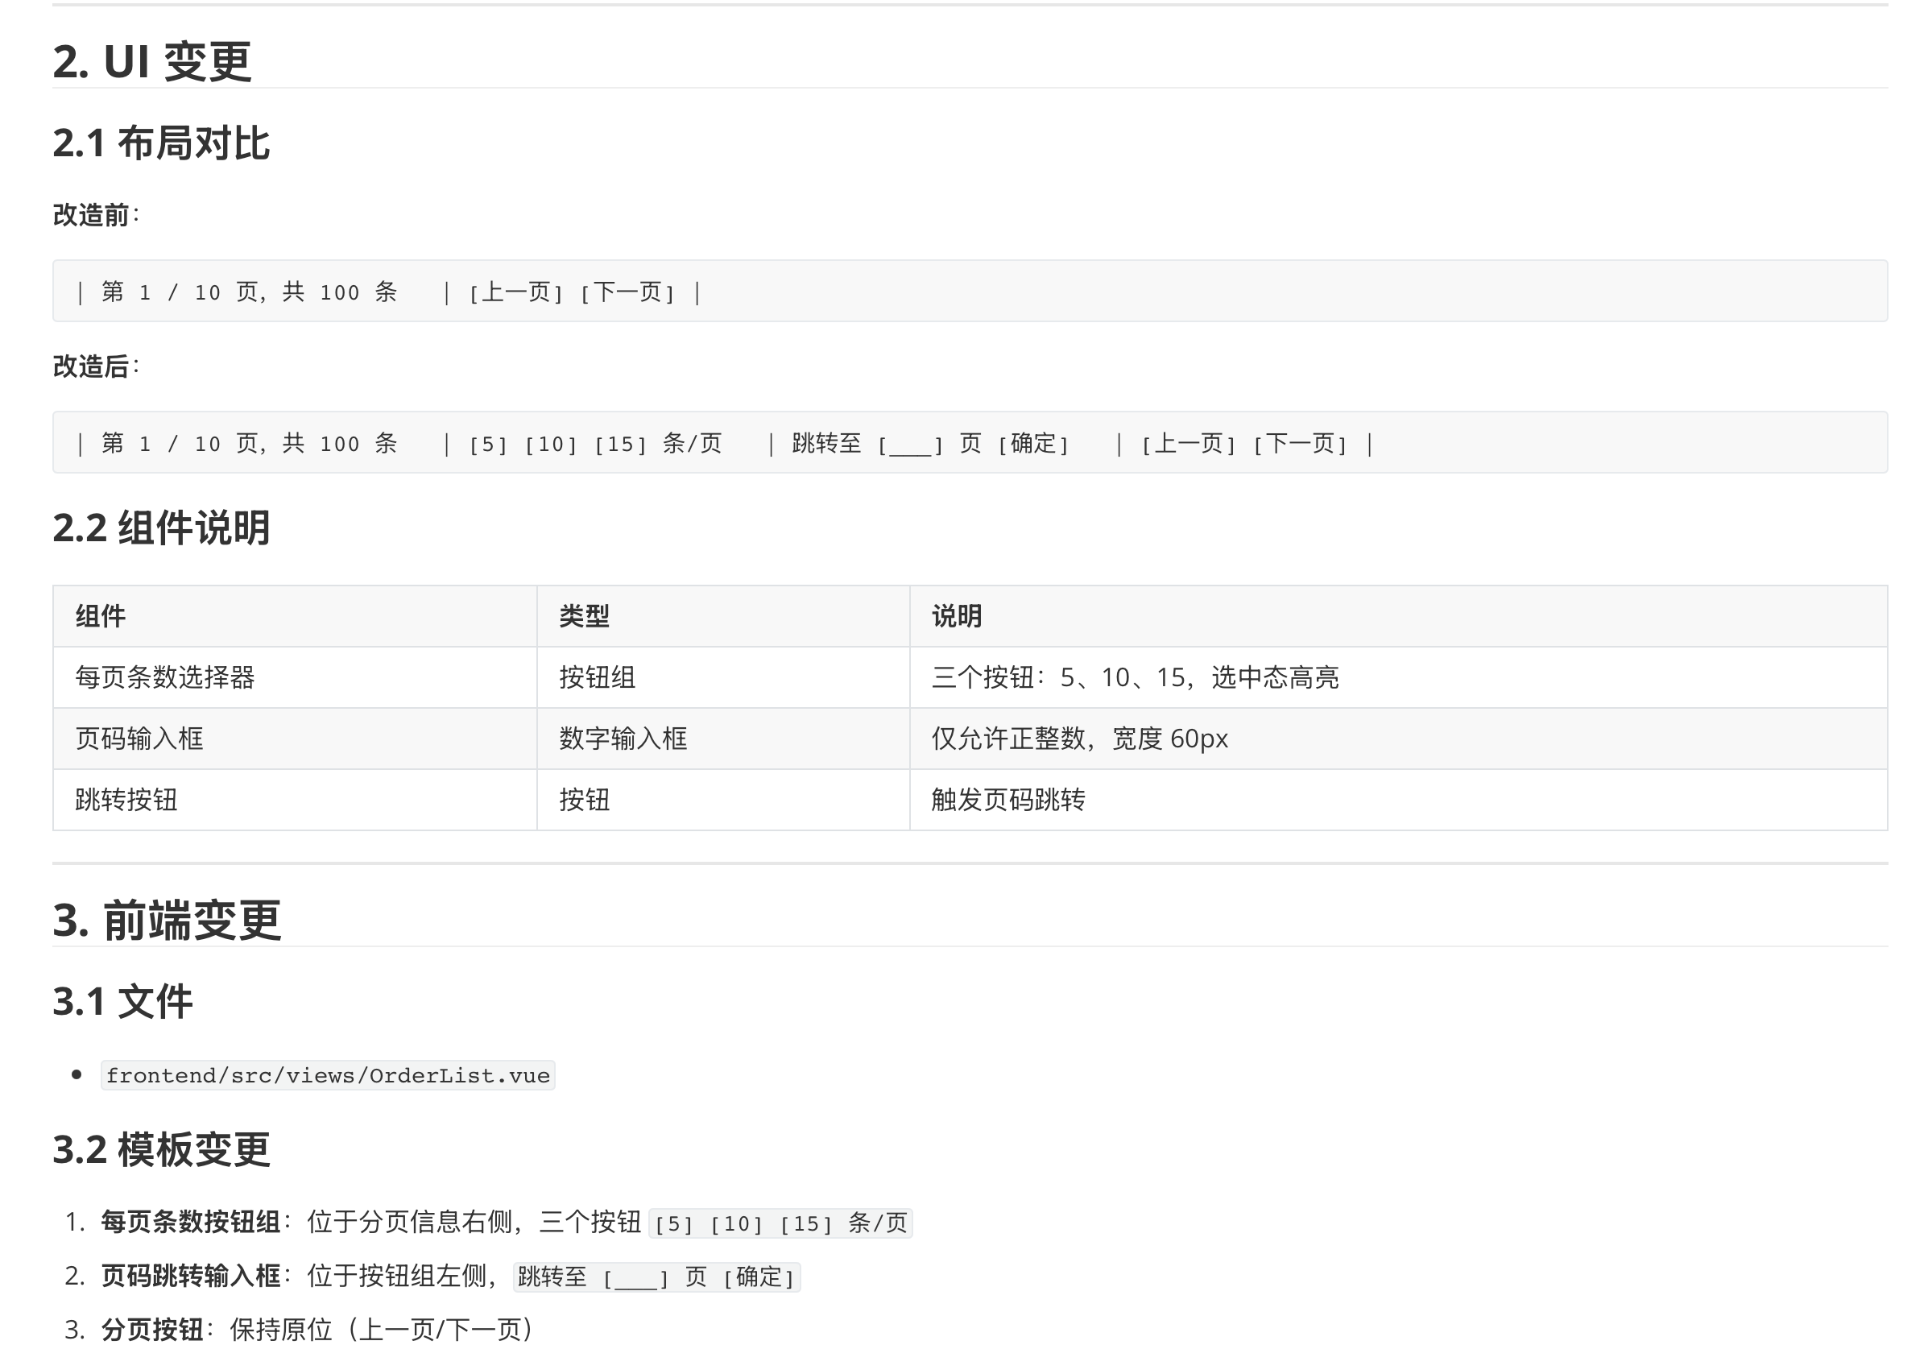Click the '改造后' bold label

[x=91, y=366]
